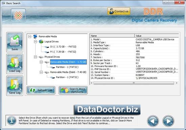This screenshot has width=186, height=130.
Task: Collapse the Removable Media root node
Action: [30, 36]
